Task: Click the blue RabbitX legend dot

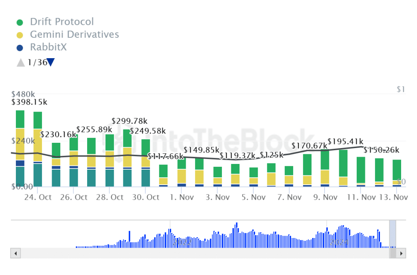Action: pyautogui.click(x=20, y=48)
